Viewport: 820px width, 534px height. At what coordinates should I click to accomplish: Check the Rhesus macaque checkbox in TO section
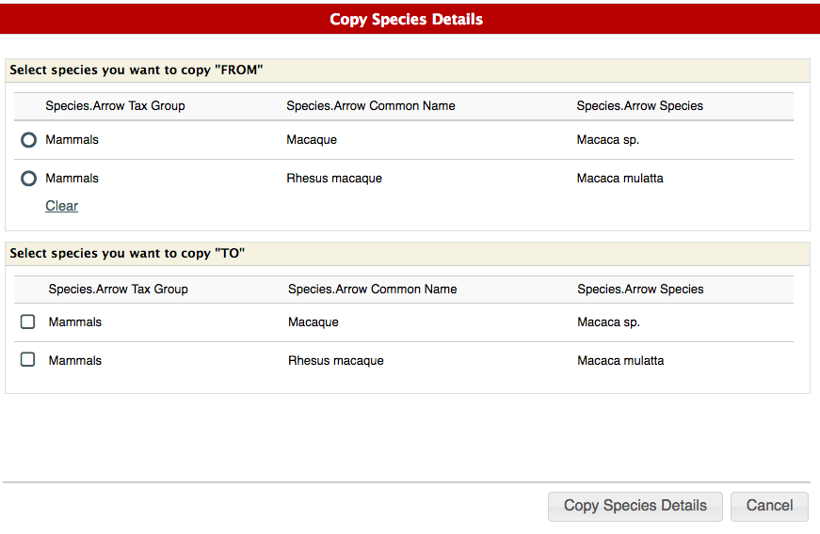(x=28, y=360)
